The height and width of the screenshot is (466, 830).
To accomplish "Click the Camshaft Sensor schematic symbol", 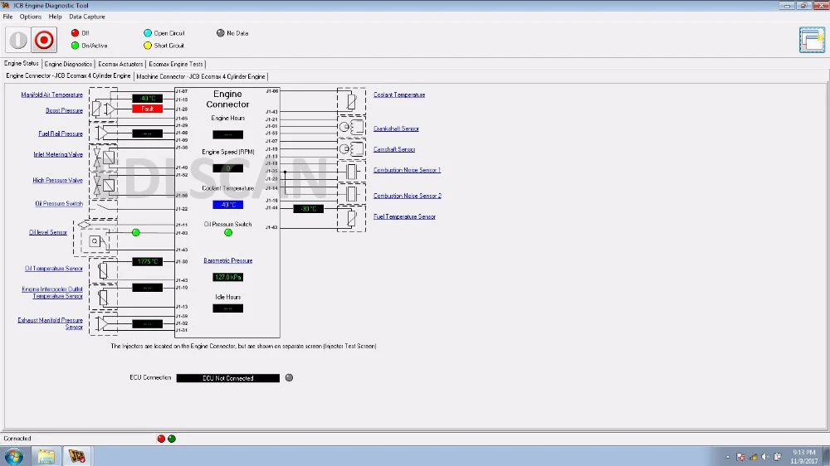I will tap(351, 149).
